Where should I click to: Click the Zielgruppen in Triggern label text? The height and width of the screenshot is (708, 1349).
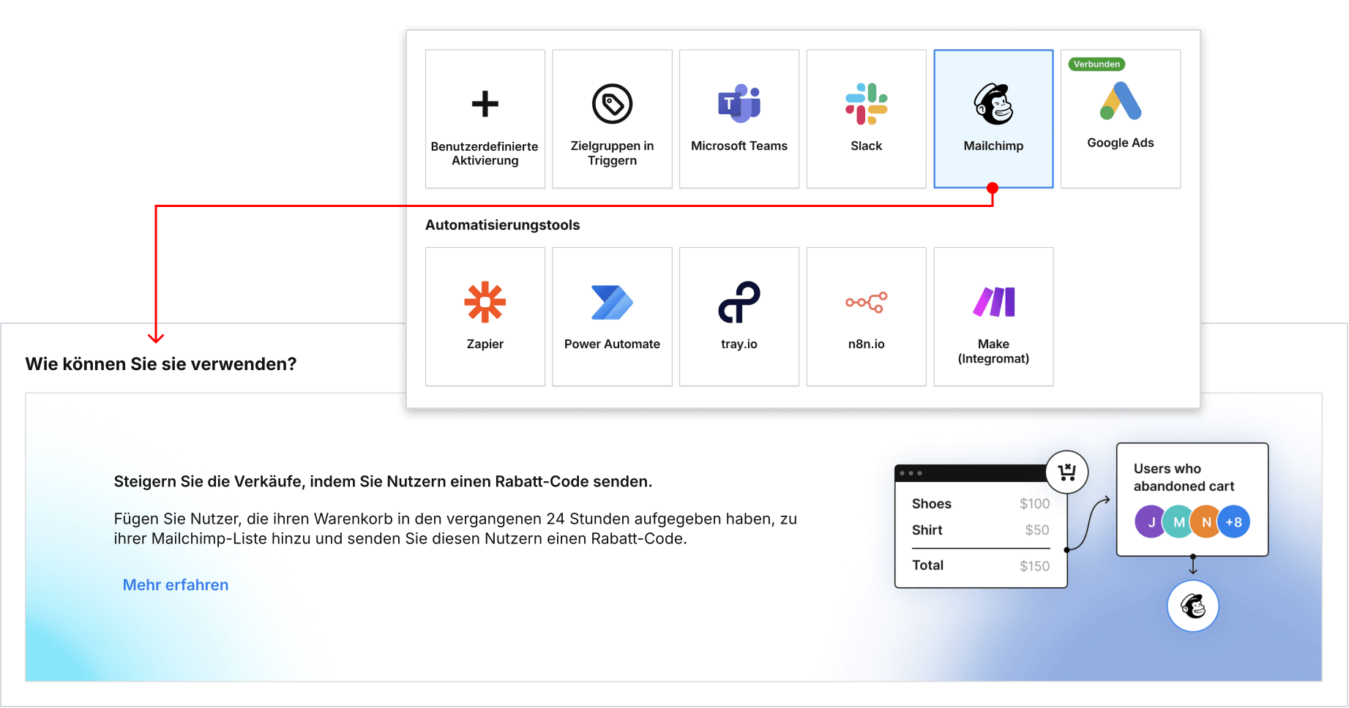click(x=612, y=154)
